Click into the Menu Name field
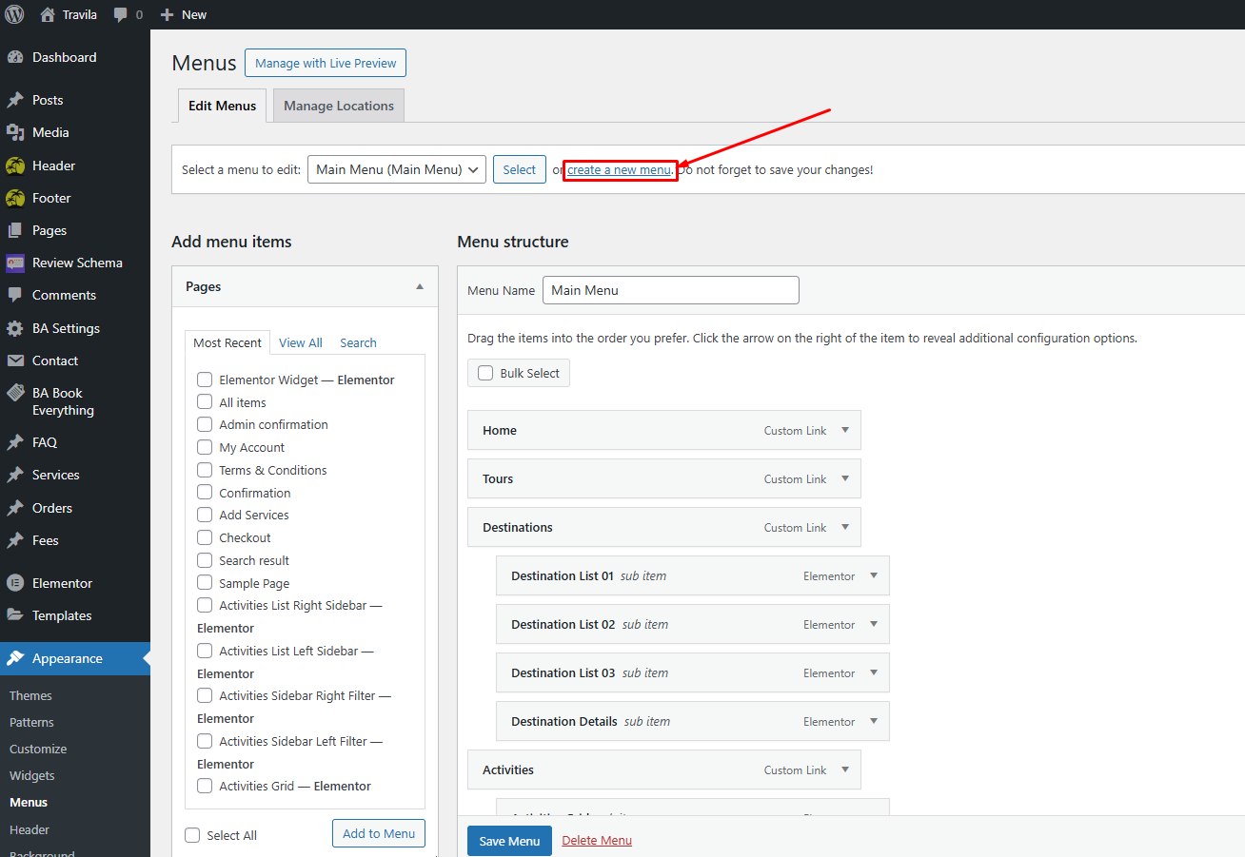The height and width of the screenshot is (857, 1245). 670,290
